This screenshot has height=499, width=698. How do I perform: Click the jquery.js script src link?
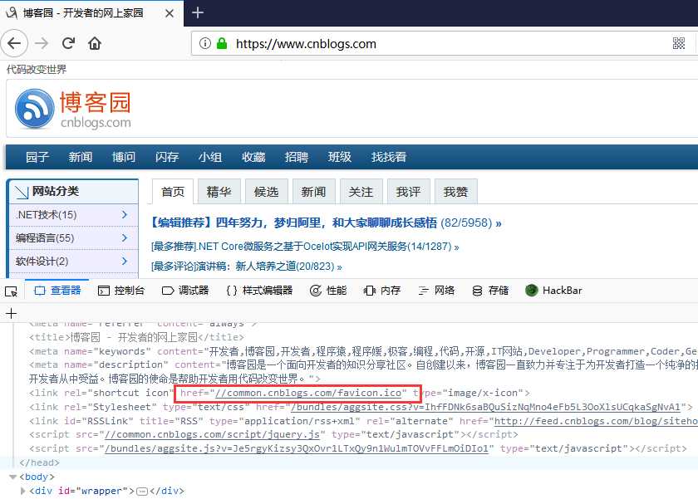point(212,434)
